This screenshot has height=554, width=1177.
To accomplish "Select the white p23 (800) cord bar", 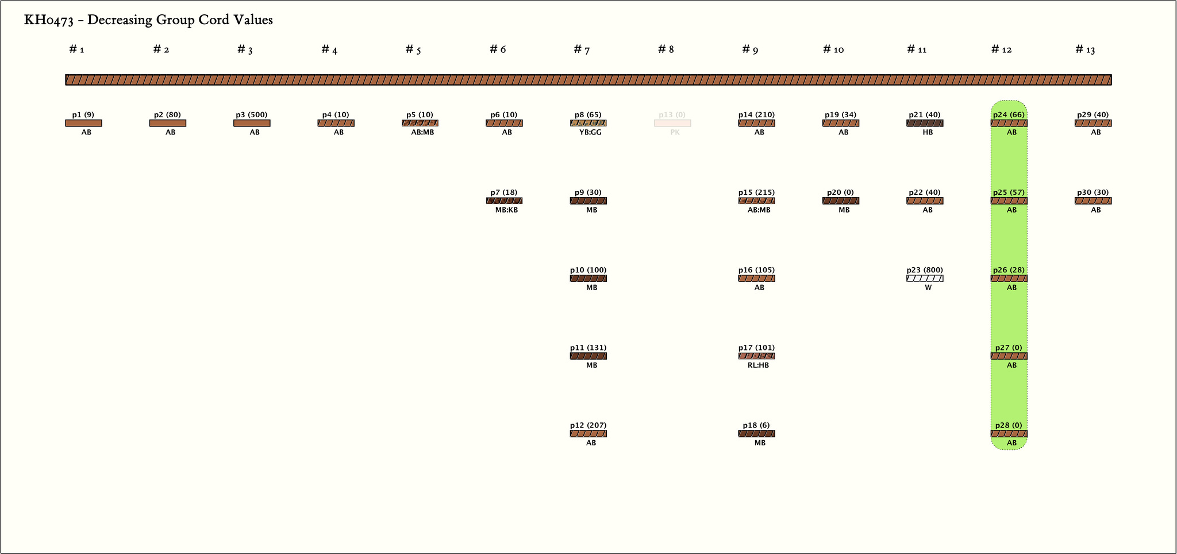I will tap(925, 279).
